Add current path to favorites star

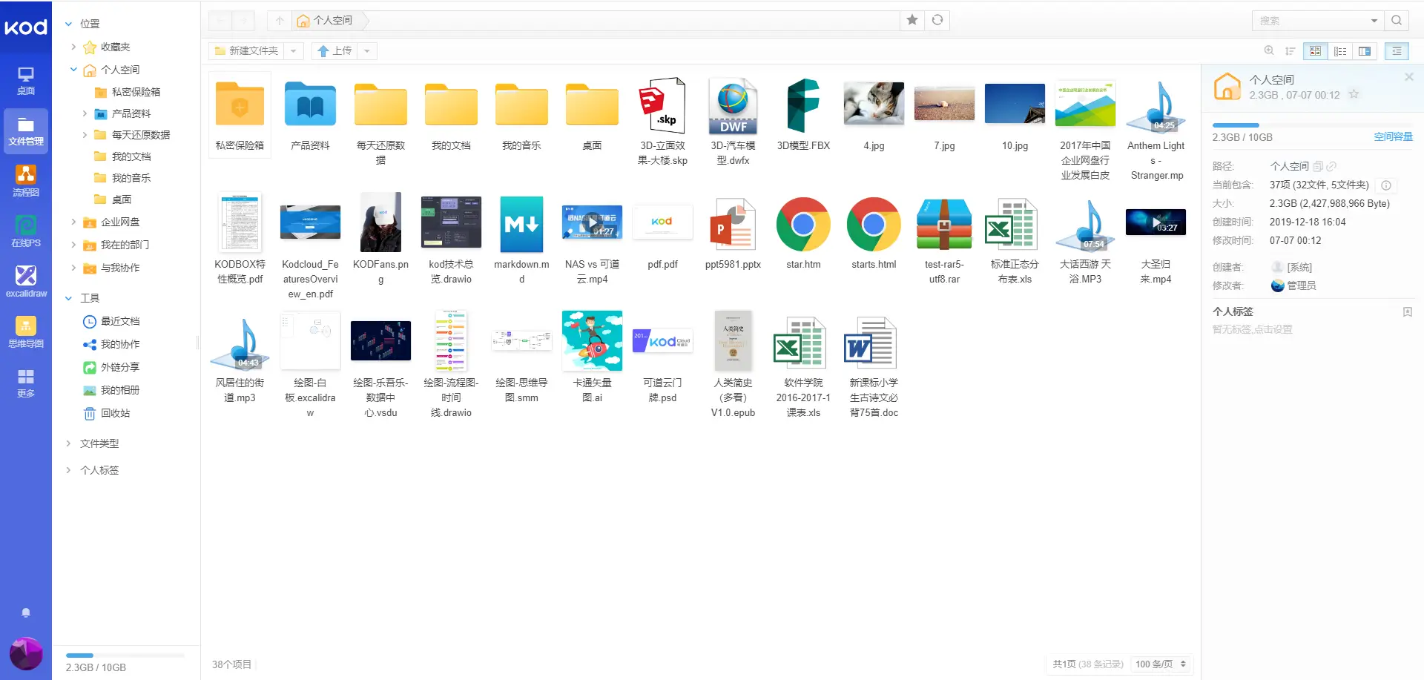click(912, 20)
